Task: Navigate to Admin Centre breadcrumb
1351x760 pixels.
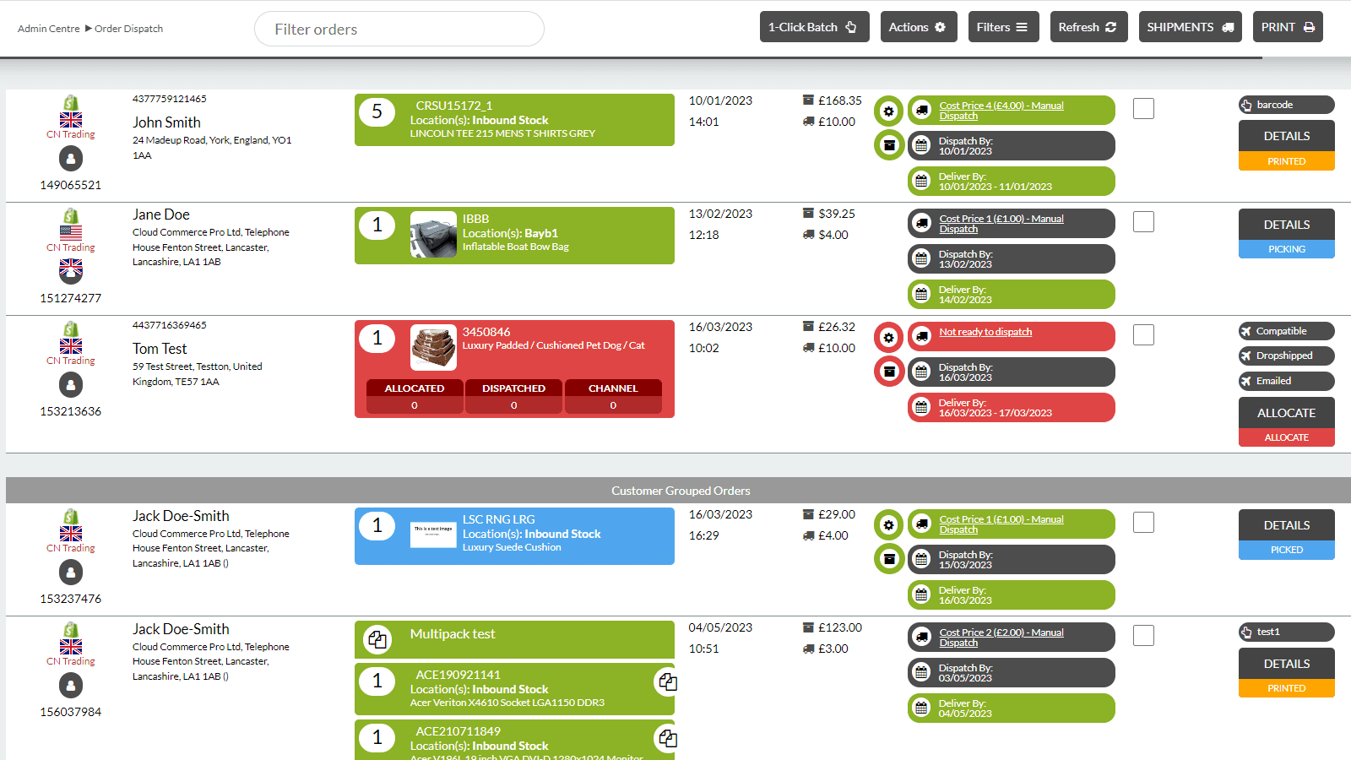Action: (47, 28)
